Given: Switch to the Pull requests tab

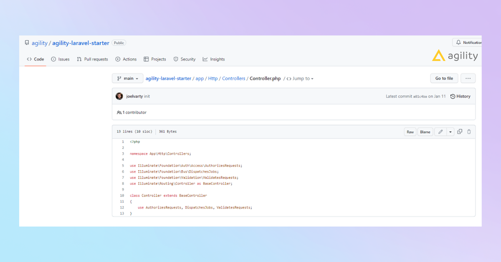Looking at the screenshot, I should (92, 59).
